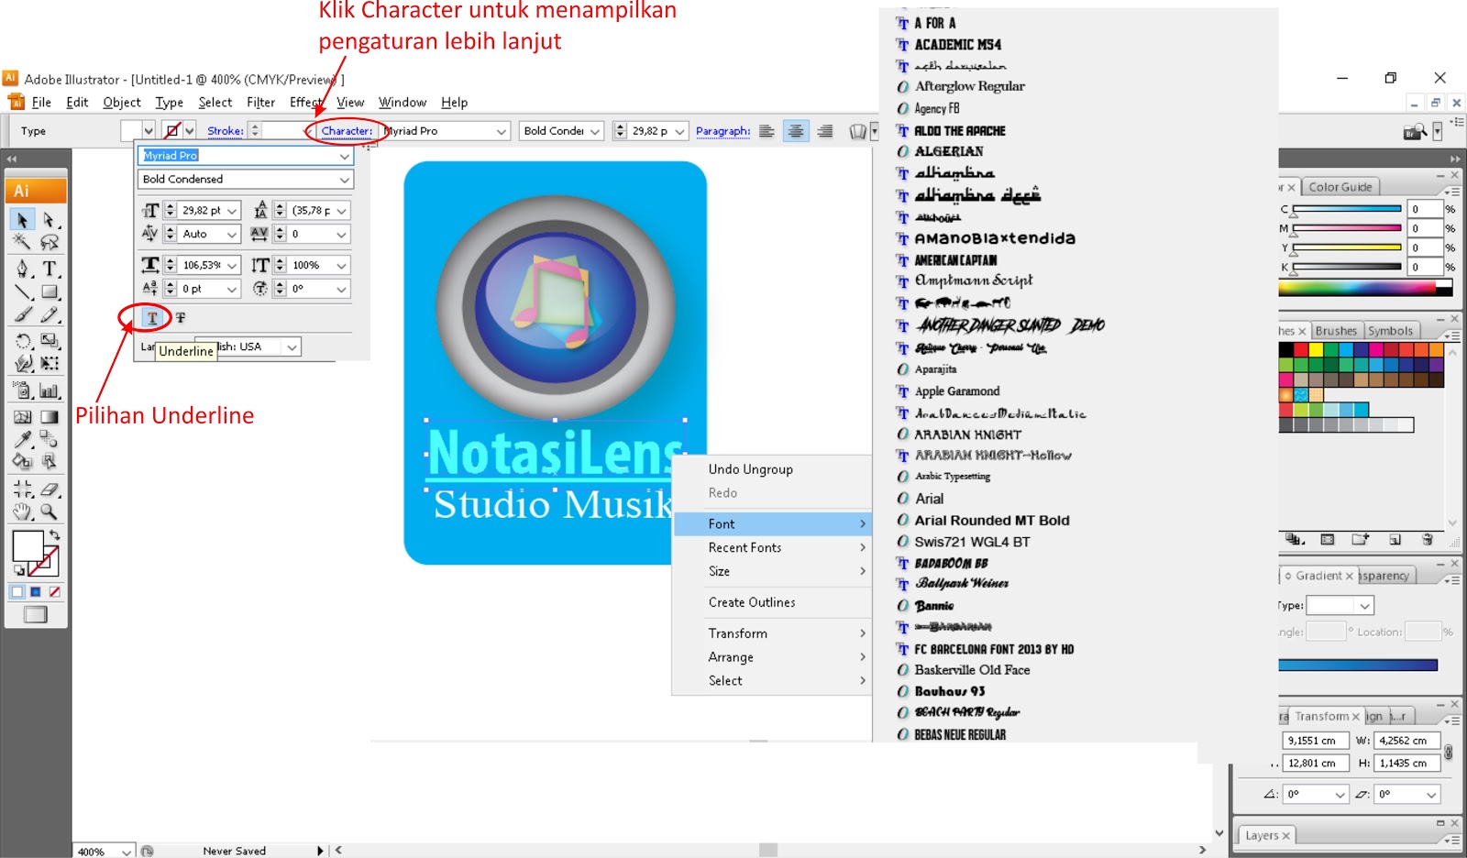Adjust the Cyan (C) color slider
1467x858 pixels.
[x=1347, y=209]
